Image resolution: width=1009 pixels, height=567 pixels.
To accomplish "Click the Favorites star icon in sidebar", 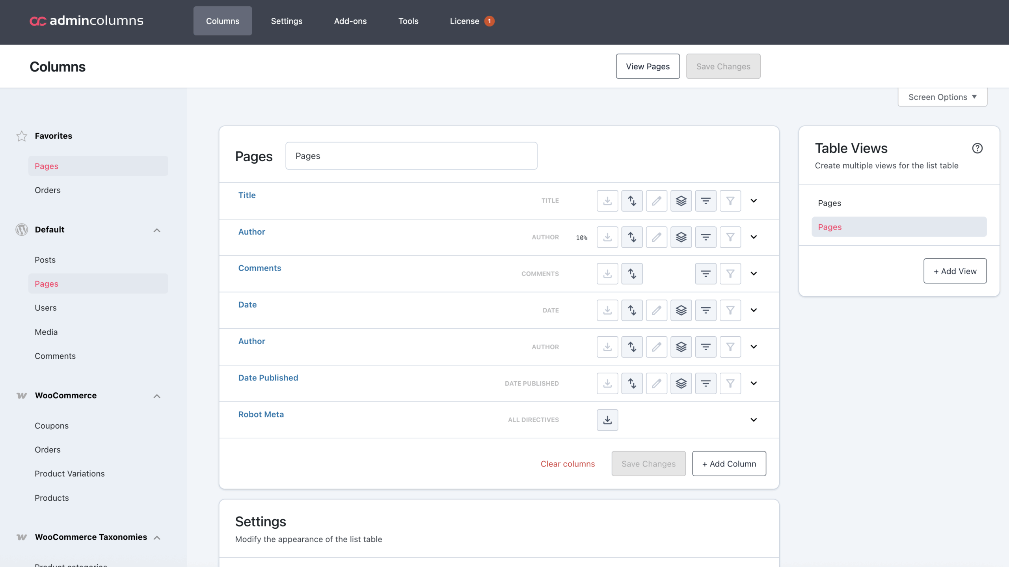I will pos(22,136).
